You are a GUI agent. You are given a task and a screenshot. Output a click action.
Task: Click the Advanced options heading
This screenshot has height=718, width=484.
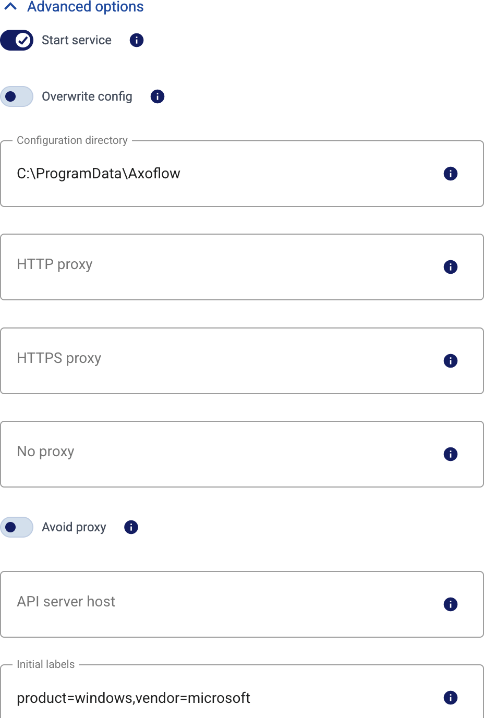86,7
